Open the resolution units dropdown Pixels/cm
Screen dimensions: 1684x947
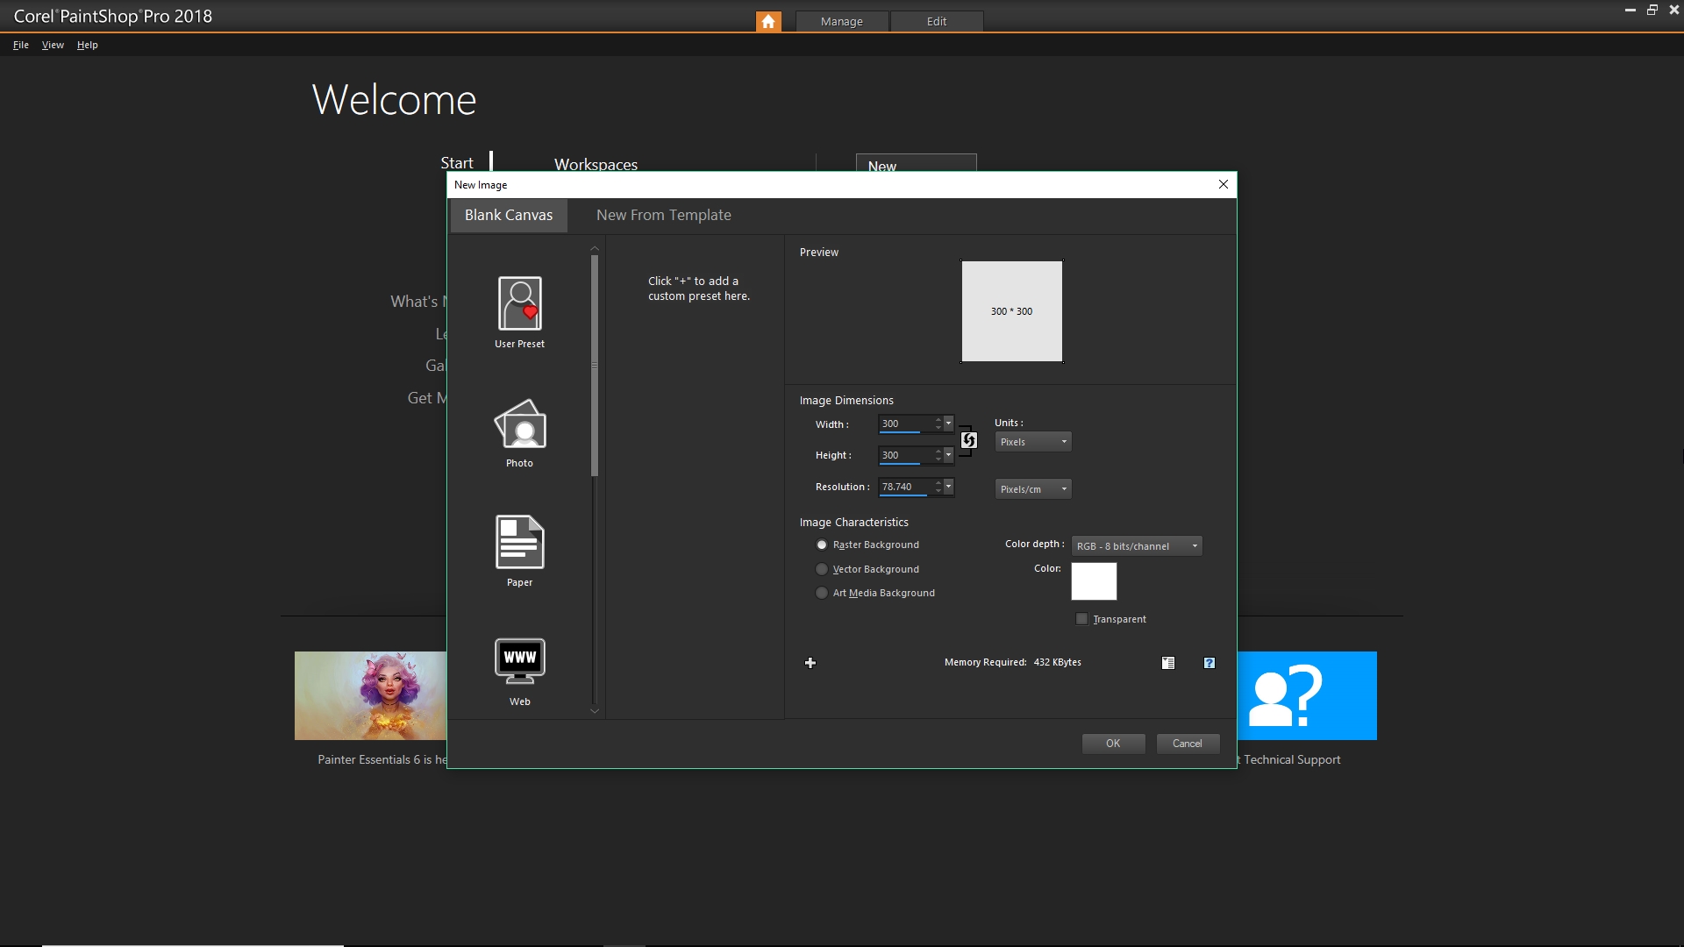pyautogui.click(x=1033, y=489)
